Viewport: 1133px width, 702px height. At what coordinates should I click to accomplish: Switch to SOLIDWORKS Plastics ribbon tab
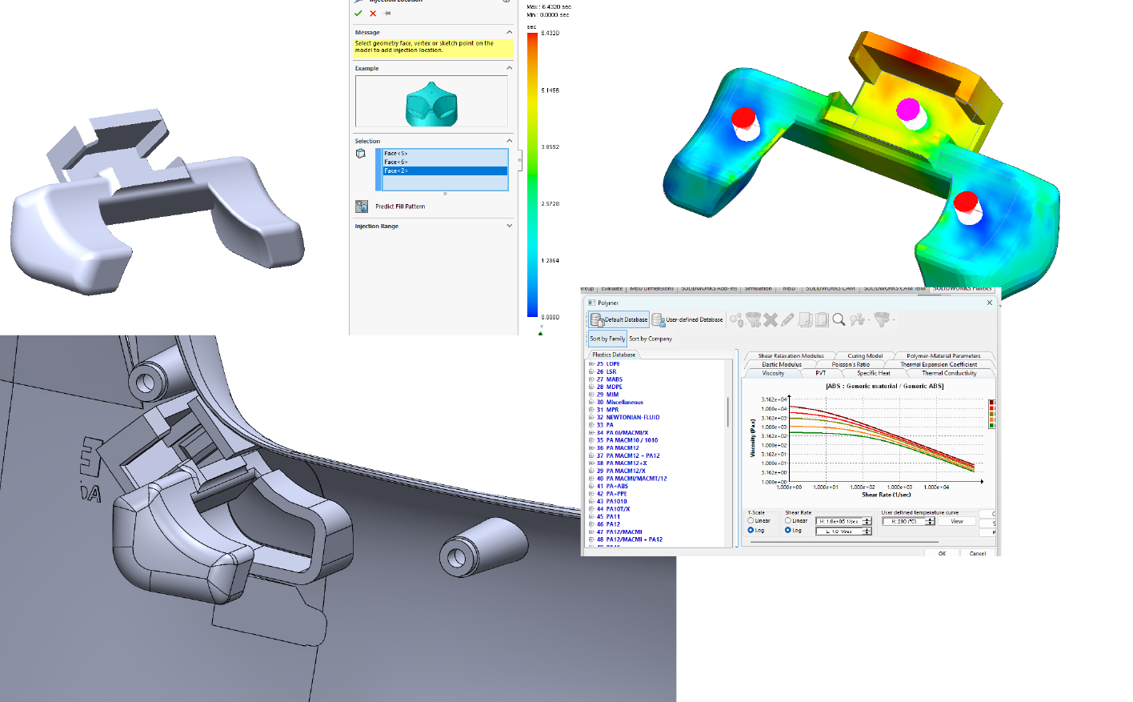point(962,289)
